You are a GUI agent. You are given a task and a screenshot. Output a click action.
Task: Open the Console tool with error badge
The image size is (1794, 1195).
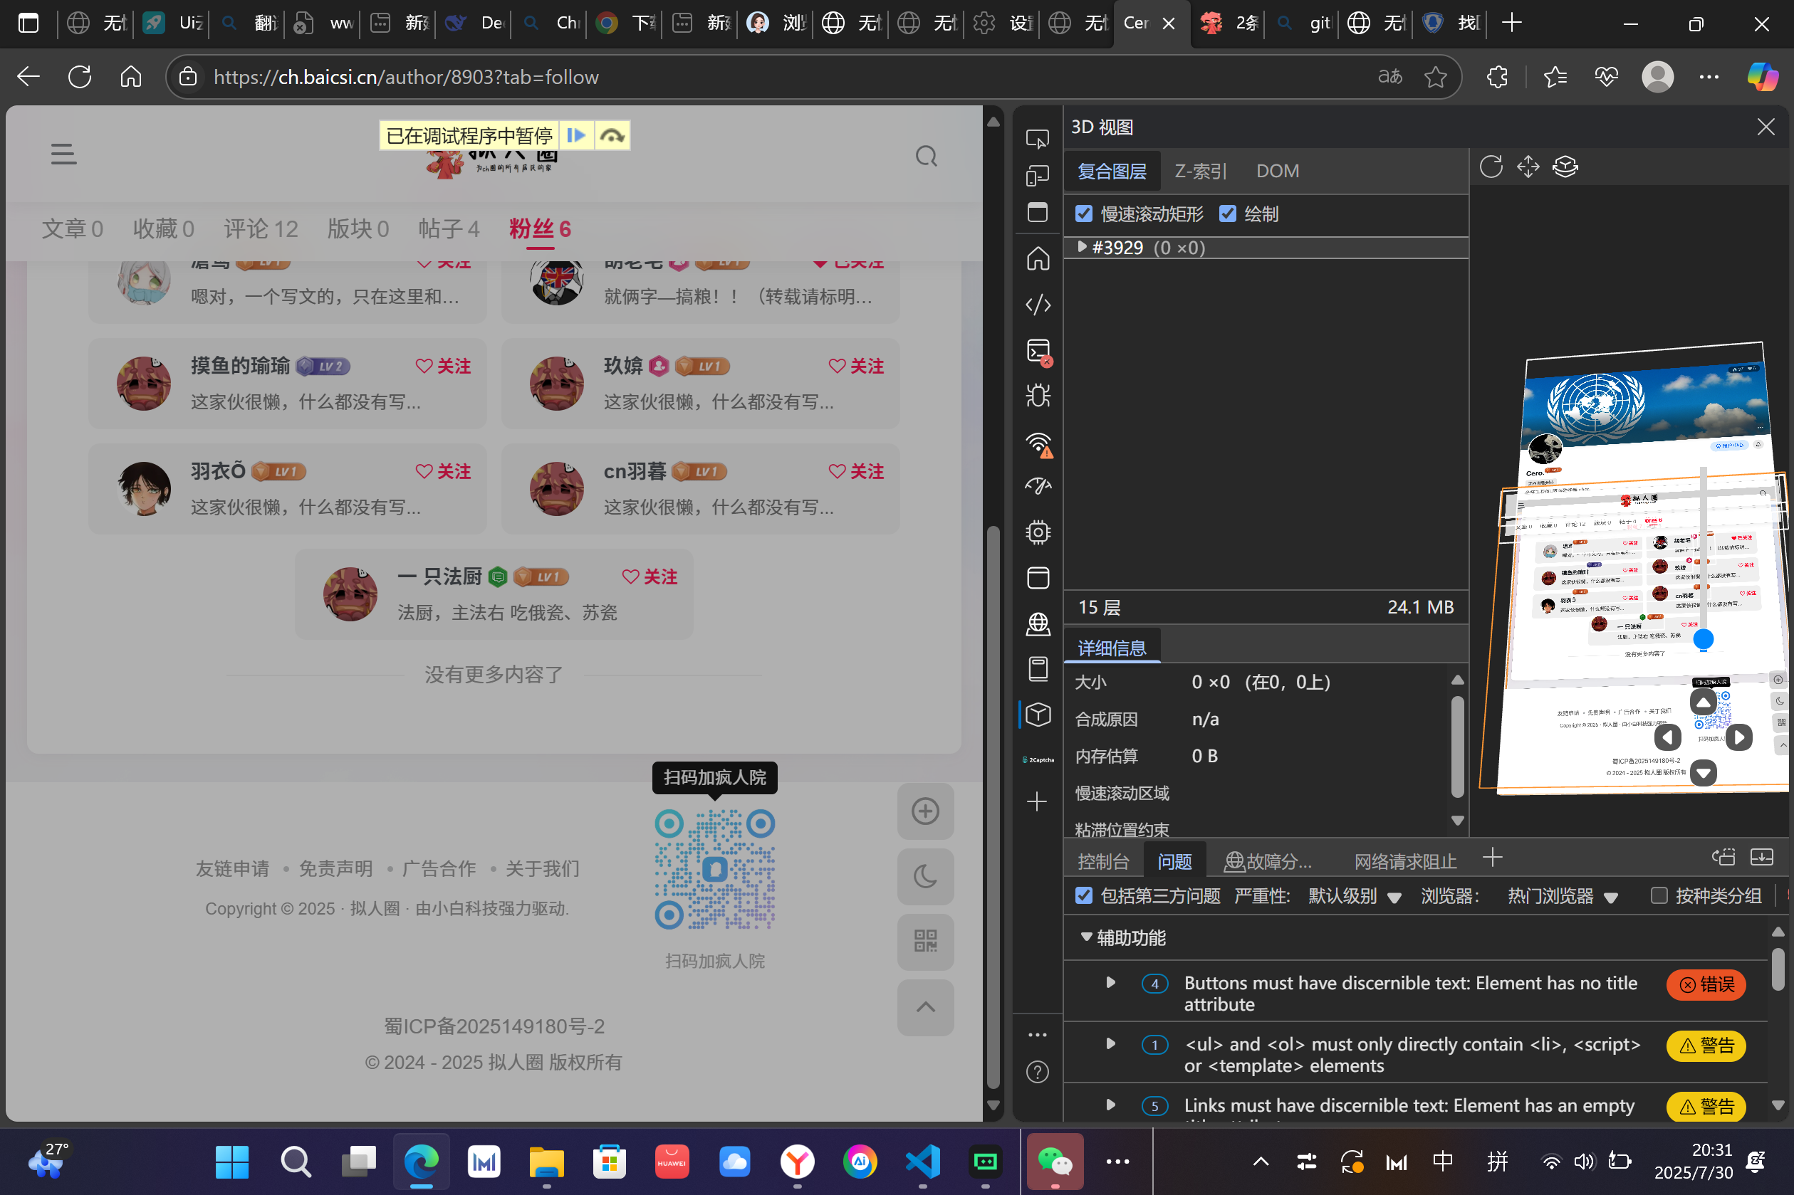tap(1038, 351)
